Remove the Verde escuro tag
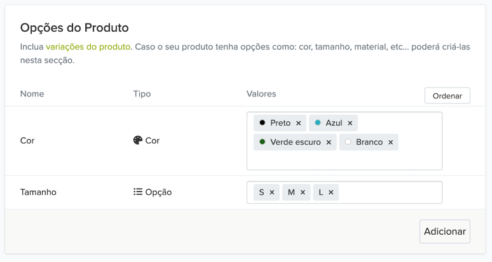This screenshot has height=262, width=492. 329,142
